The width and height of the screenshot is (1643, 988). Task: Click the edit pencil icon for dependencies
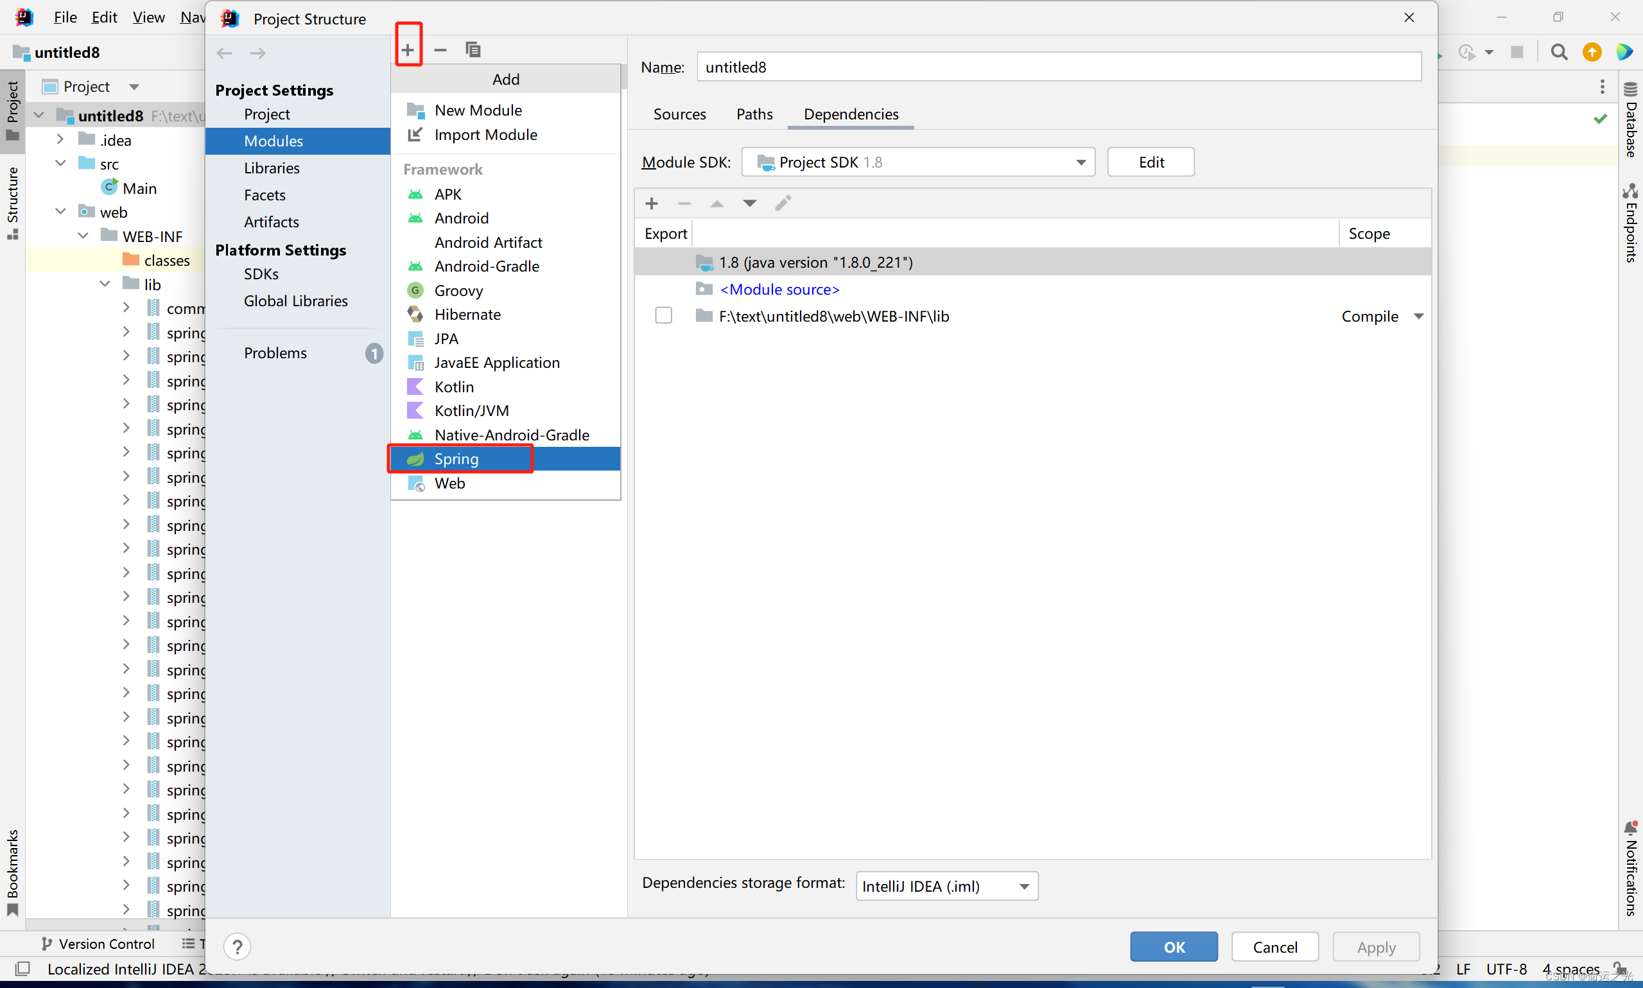coord(783,203)
